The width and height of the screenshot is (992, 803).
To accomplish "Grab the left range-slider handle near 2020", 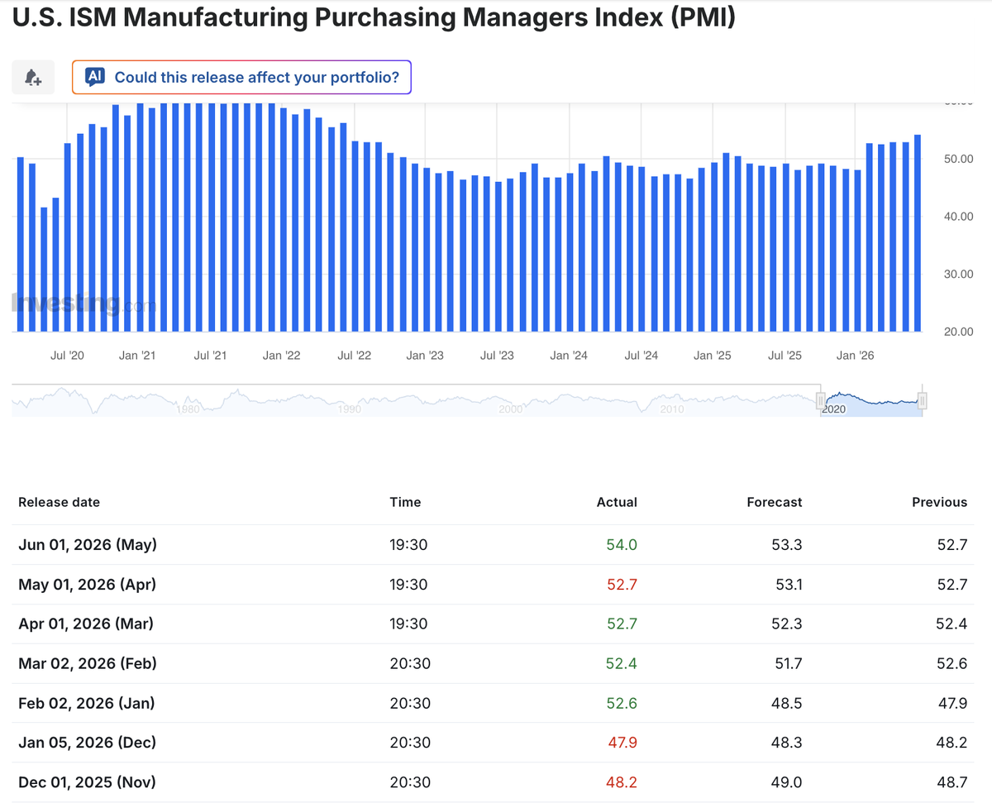I will click(x=821, y=400).
